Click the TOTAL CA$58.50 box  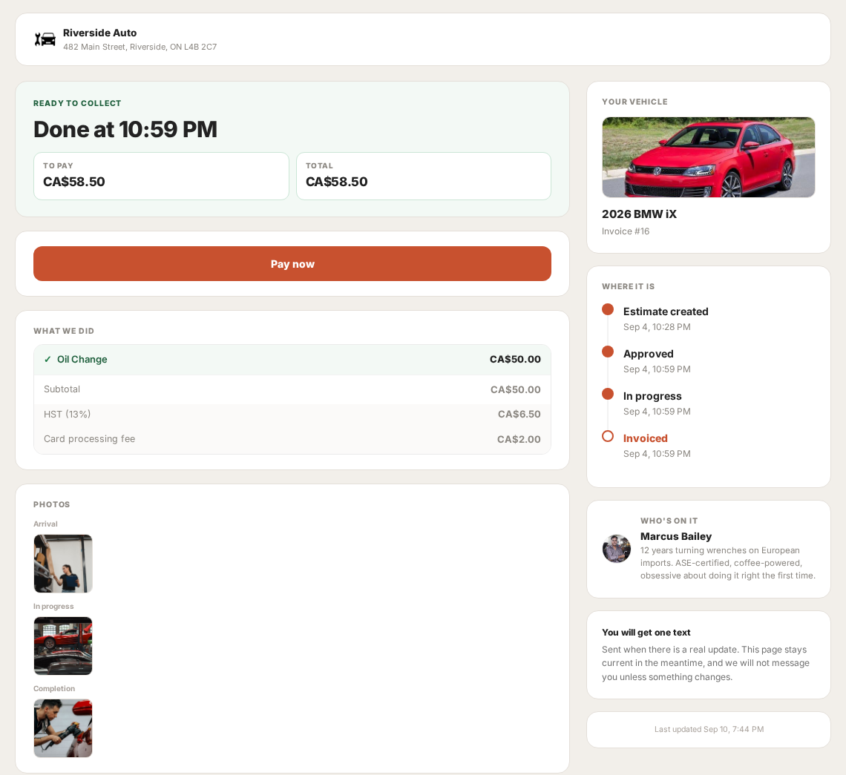point(424,177)
